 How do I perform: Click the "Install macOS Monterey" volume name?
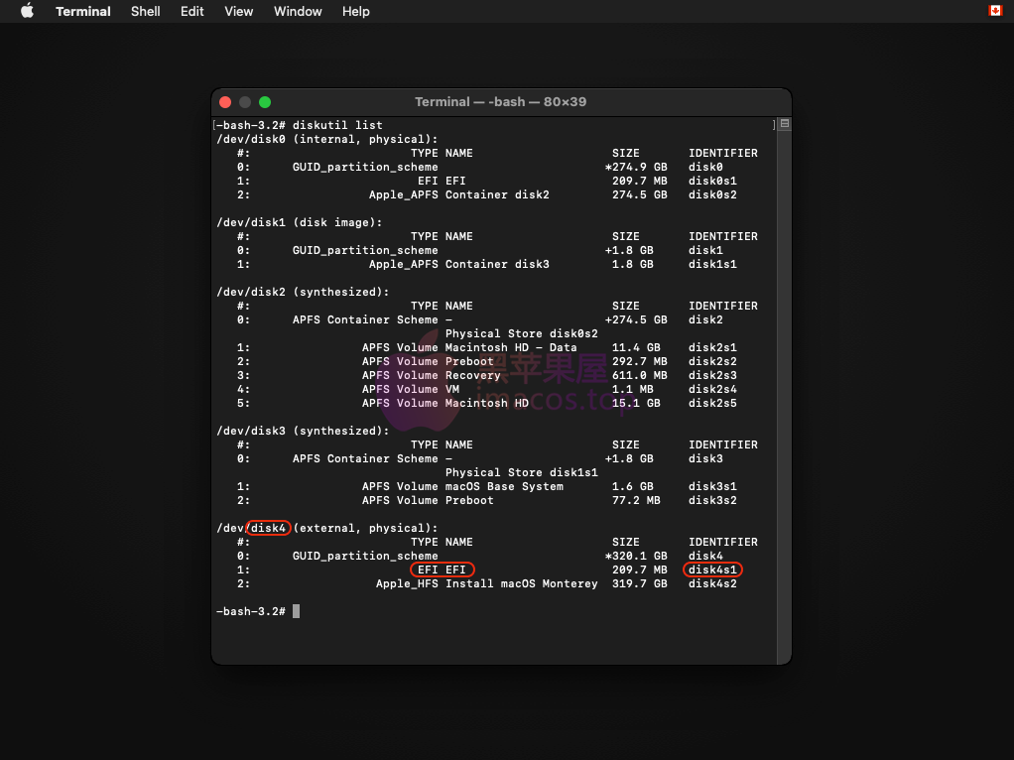521,583
